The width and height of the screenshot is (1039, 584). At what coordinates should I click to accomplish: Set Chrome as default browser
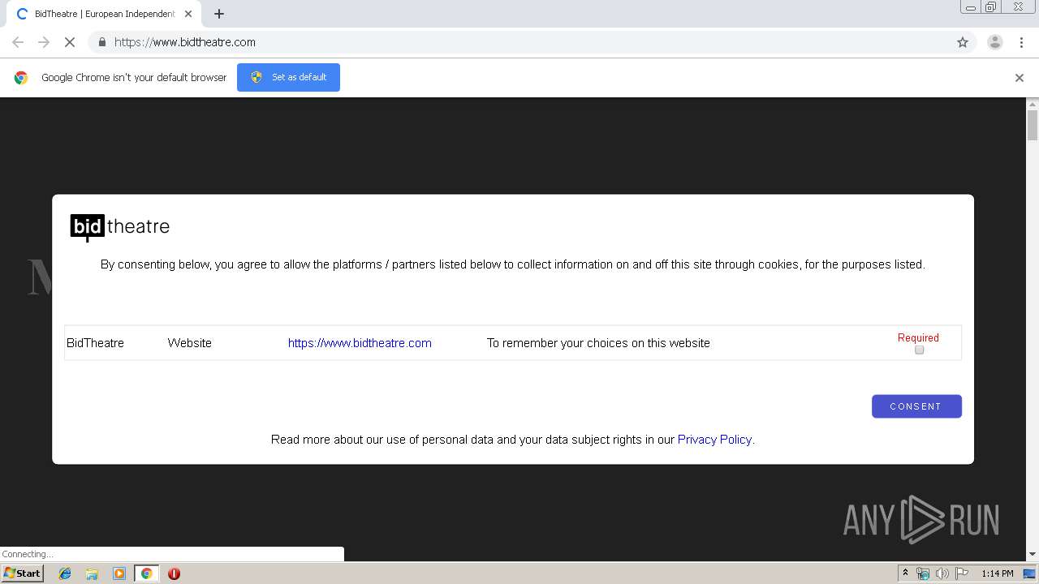click(288, 77)
